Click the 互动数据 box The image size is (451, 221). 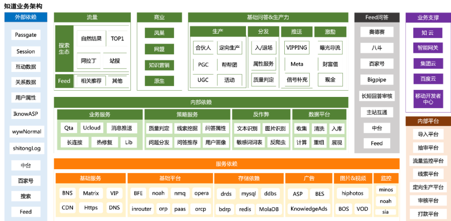[26, 67]
